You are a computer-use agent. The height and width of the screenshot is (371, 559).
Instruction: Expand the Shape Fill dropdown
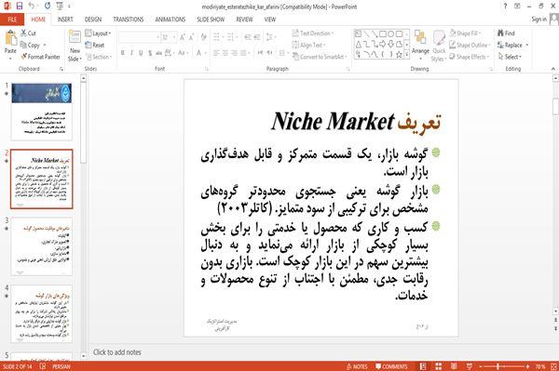(465, 33)
